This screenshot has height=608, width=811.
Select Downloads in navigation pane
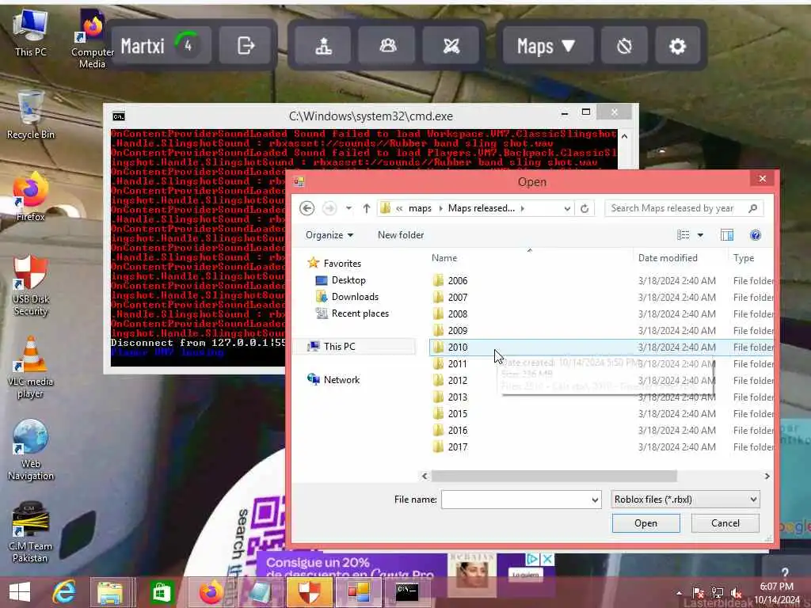coord(347,297)
